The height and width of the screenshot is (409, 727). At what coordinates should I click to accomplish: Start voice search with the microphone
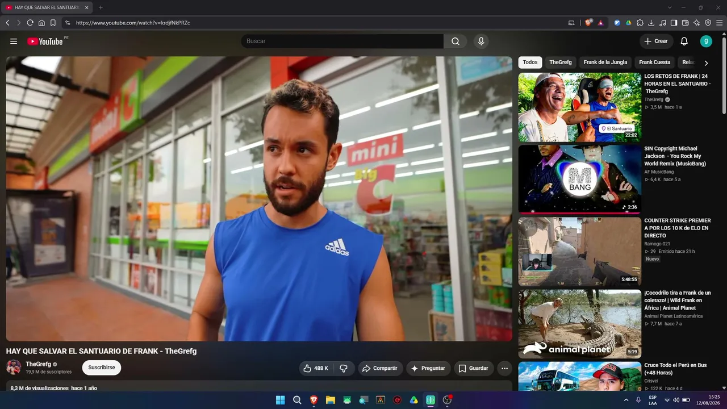pos(481,41)
